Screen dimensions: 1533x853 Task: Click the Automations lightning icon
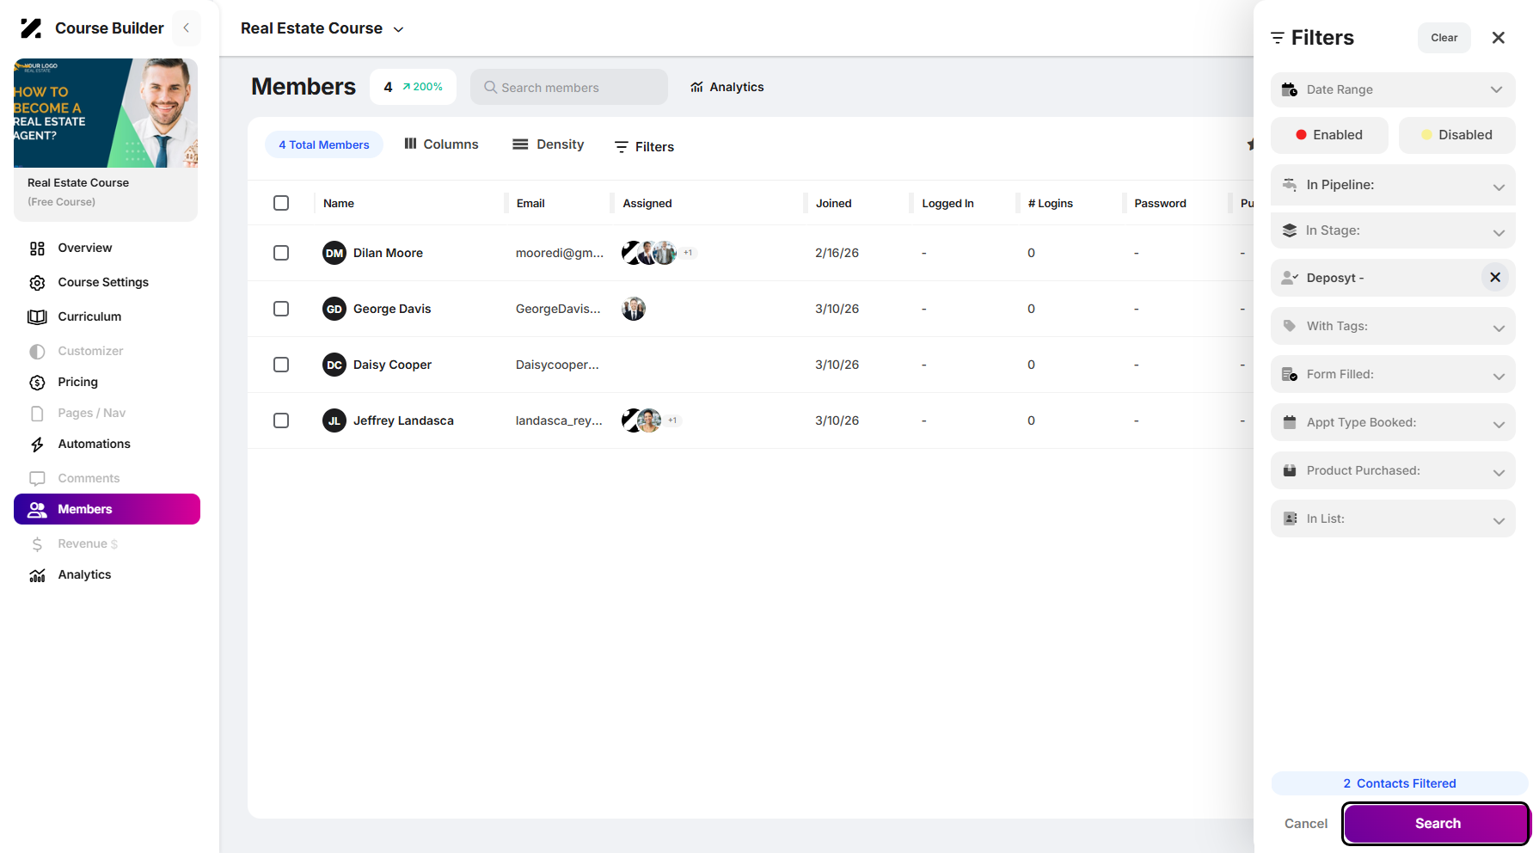point(37,445)
